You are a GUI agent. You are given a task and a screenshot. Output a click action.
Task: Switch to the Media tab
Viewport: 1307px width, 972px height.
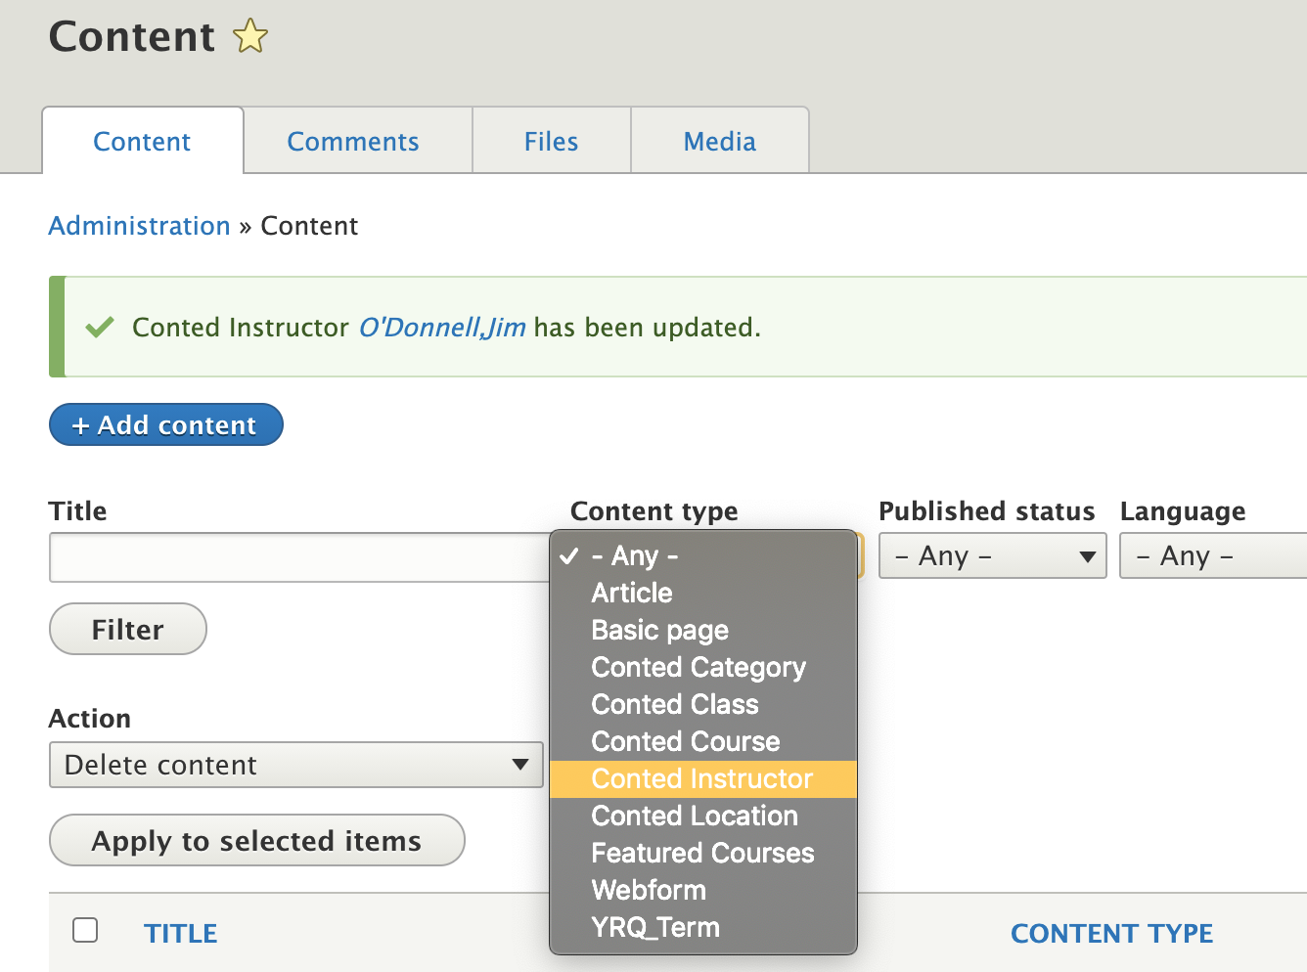[x=720, y=141]
